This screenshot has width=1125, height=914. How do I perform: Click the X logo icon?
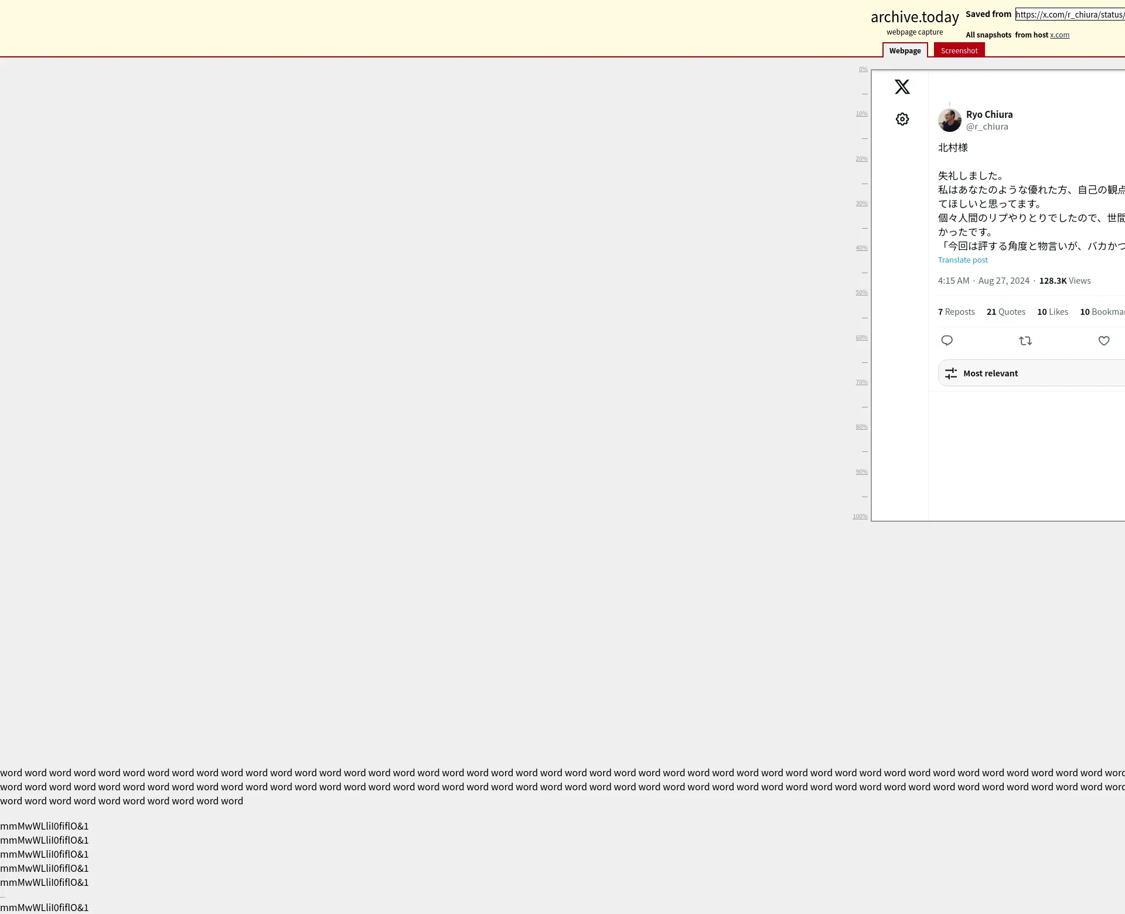point(902,87)
